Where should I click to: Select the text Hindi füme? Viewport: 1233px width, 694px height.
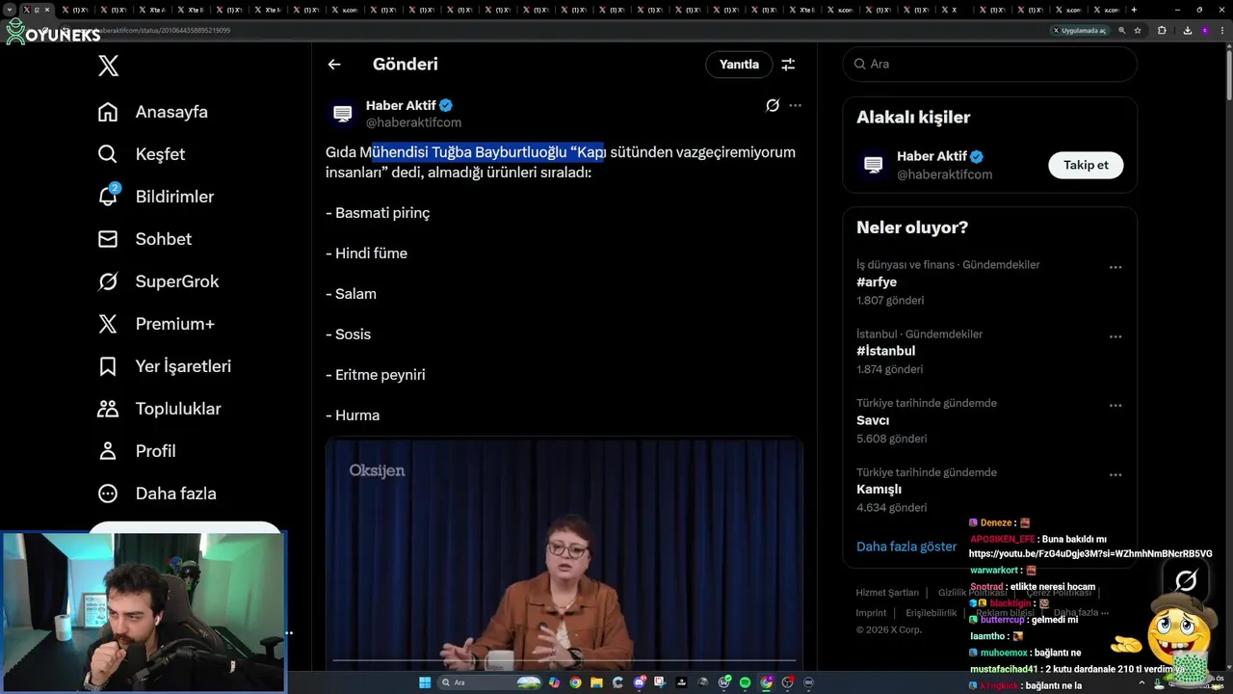[371, 254]
